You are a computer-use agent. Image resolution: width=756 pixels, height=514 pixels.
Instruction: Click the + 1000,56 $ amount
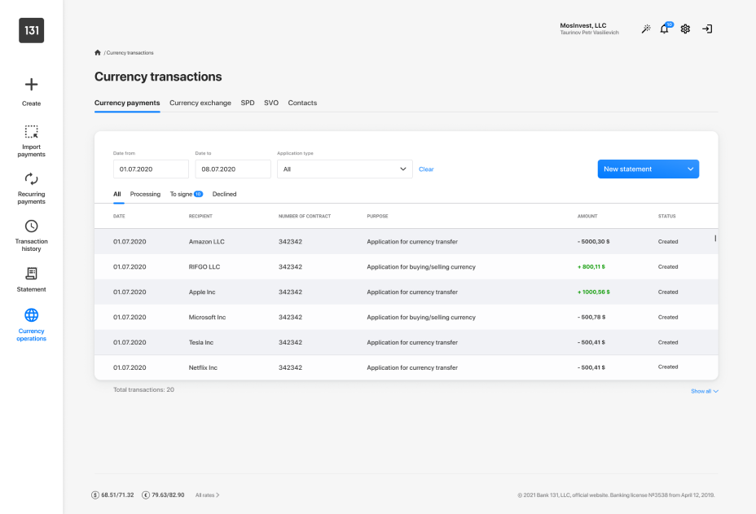click(594, 292)
